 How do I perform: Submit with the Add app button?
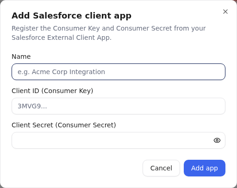click(x=205, y=168)
